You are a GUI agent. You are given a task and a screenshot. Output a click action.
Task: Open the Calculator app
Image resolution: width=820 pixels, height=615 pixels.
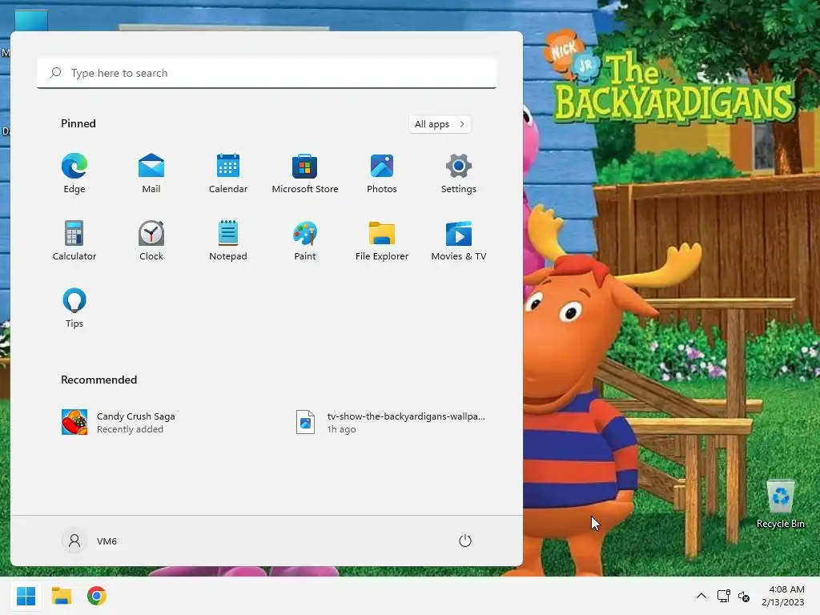point(74,240)
